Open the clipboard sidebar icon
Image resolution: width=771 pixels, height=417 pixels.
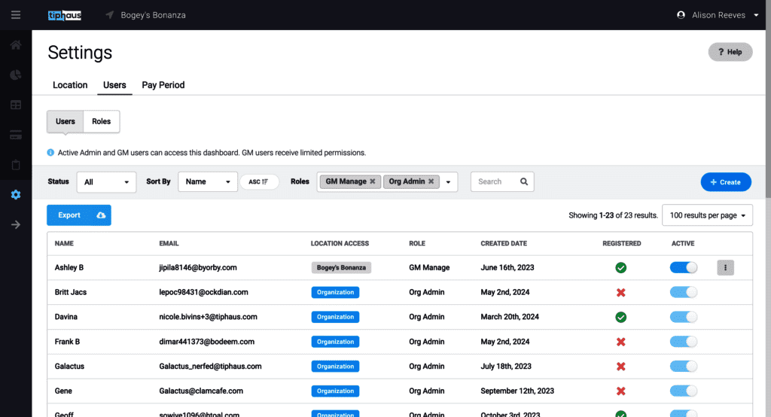16,165
